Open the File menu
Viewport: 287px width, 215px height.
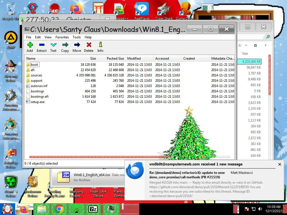pyautogui.click(x=29, y=37)
